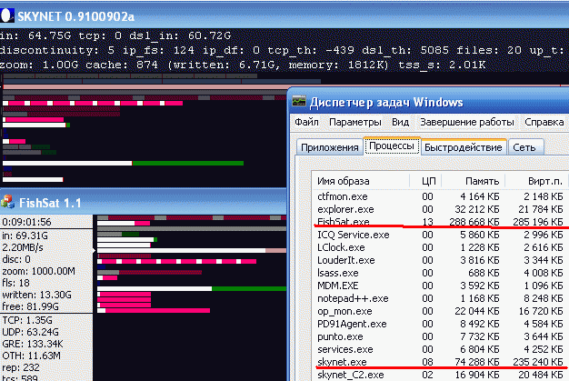Click FishSat 'in: 69.31G' stat
569x381 pixels.
tap(25, 236)
